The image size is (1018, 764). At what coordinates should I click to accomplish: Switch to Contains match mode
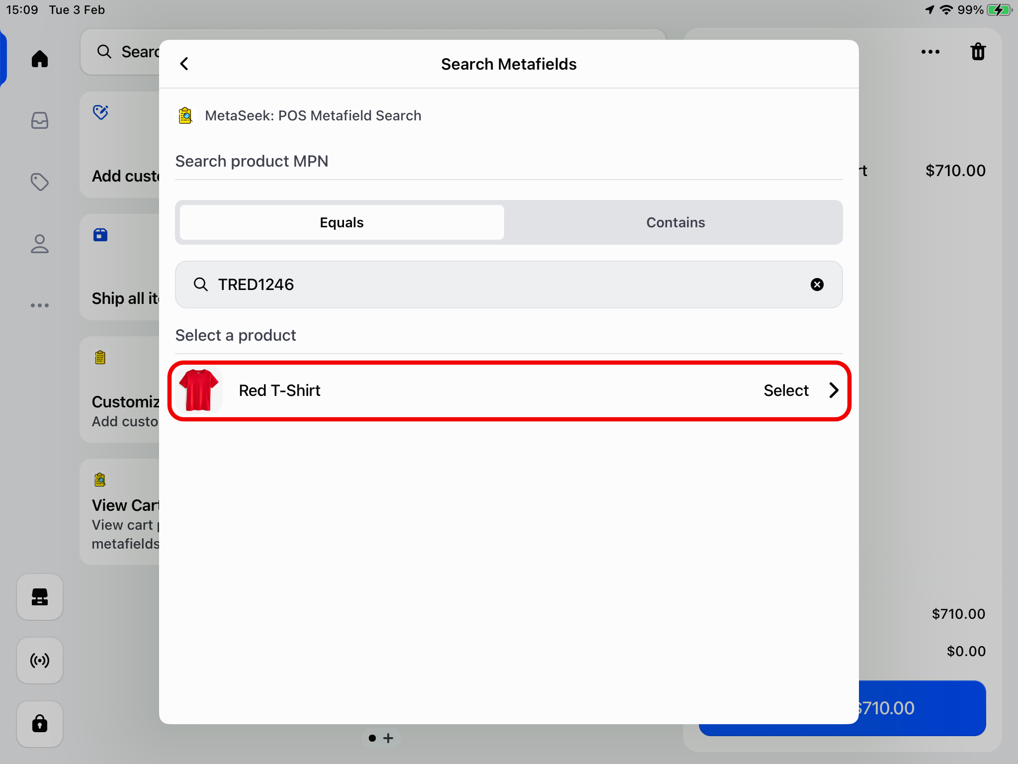click(x=675, y=222)
